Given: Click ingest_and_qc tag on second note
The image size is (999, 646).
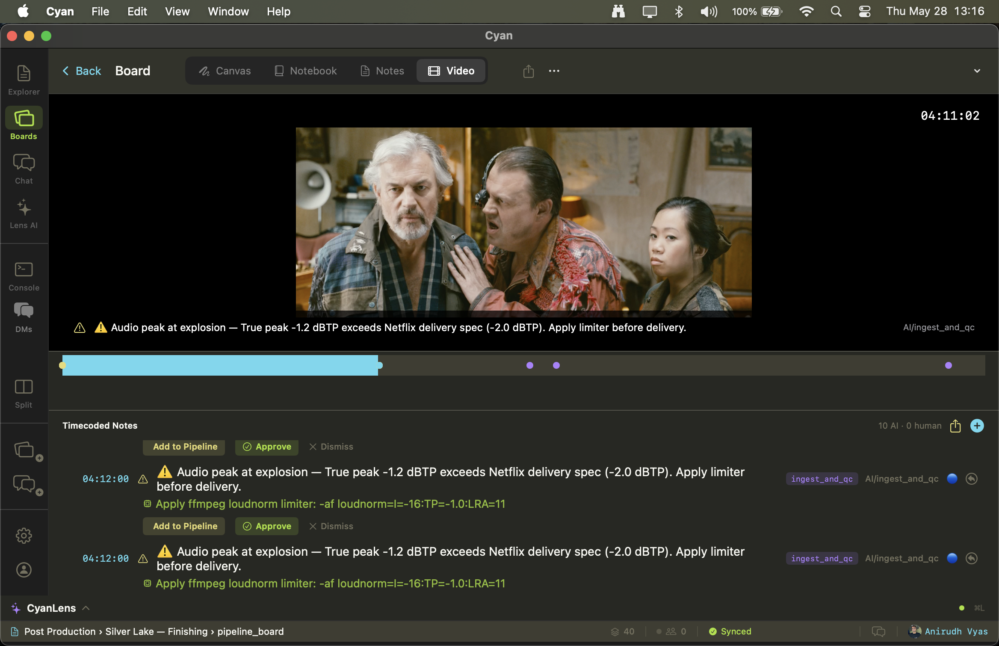Looking at the screenshot, I should [x=822, y=558].
